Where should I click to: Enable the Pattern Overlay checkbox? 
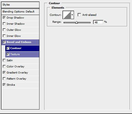[4, 78]
